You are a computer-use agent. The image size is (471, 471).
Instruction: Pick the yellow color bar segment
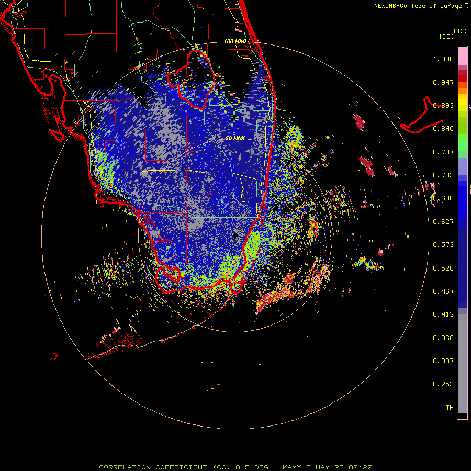coord(462,103)
